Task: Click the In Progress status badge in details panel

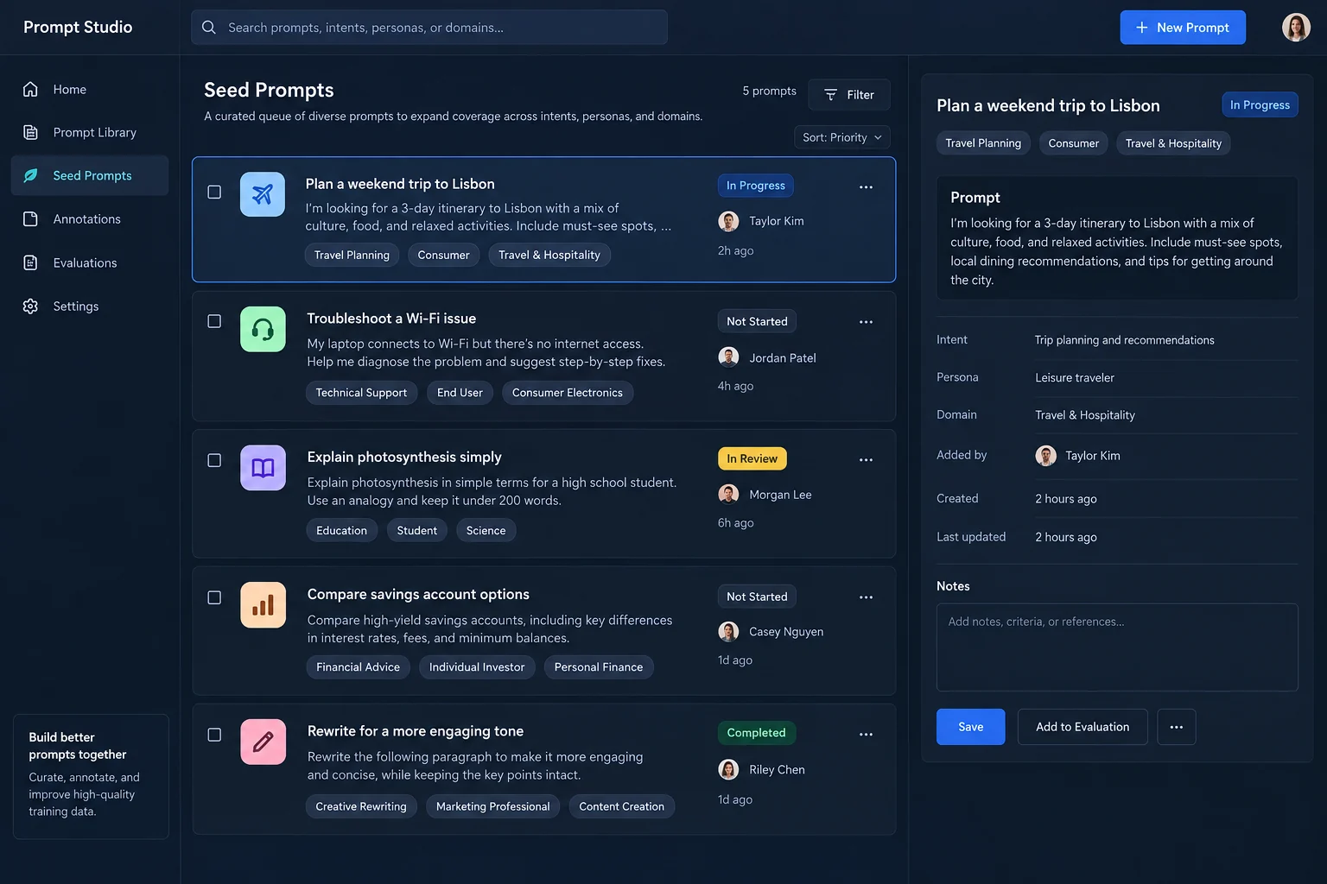Action: [1260, 105]
